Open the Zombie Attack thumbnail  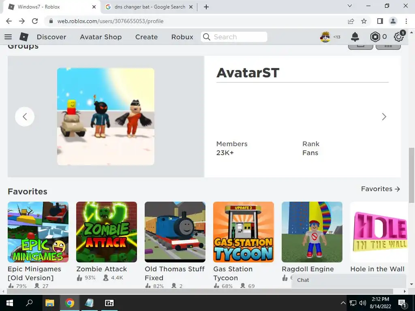pos(107,232)
